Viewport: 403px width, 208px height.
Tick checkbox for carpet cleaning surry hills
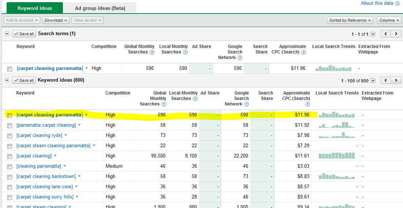(x=10, y=198)
